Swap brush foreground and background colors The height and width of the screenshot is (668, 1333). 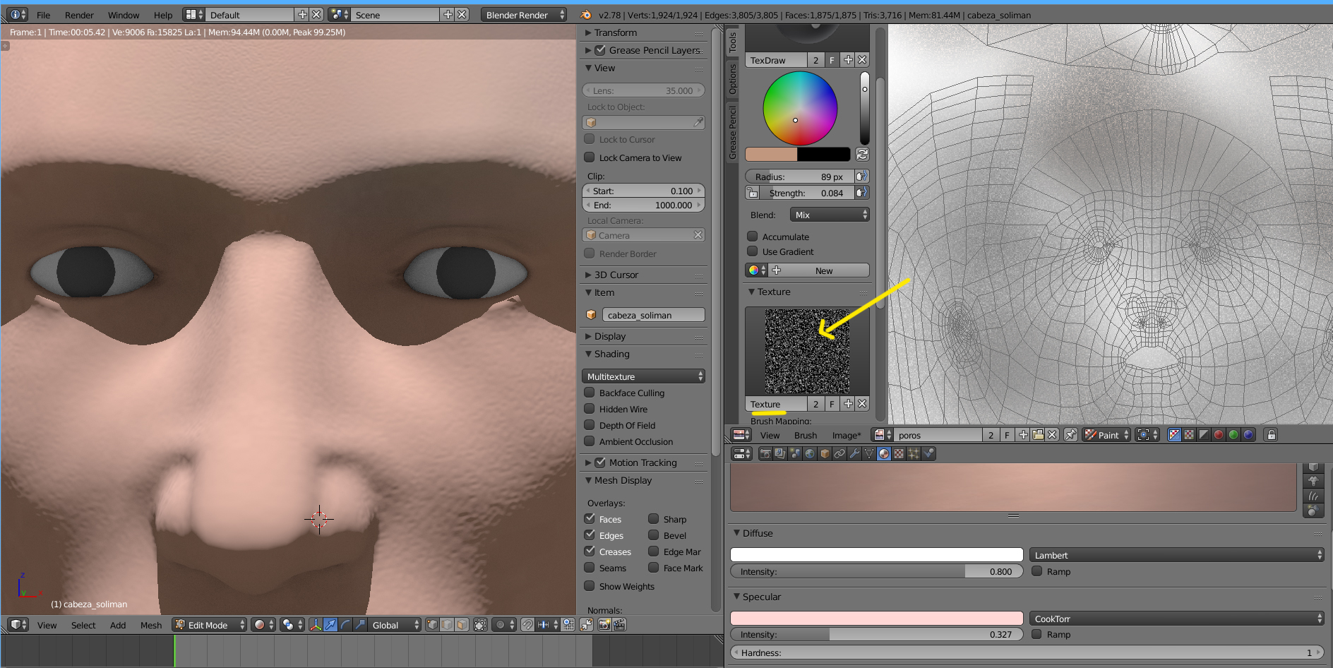pyautogui.click(x=862, y=155)
